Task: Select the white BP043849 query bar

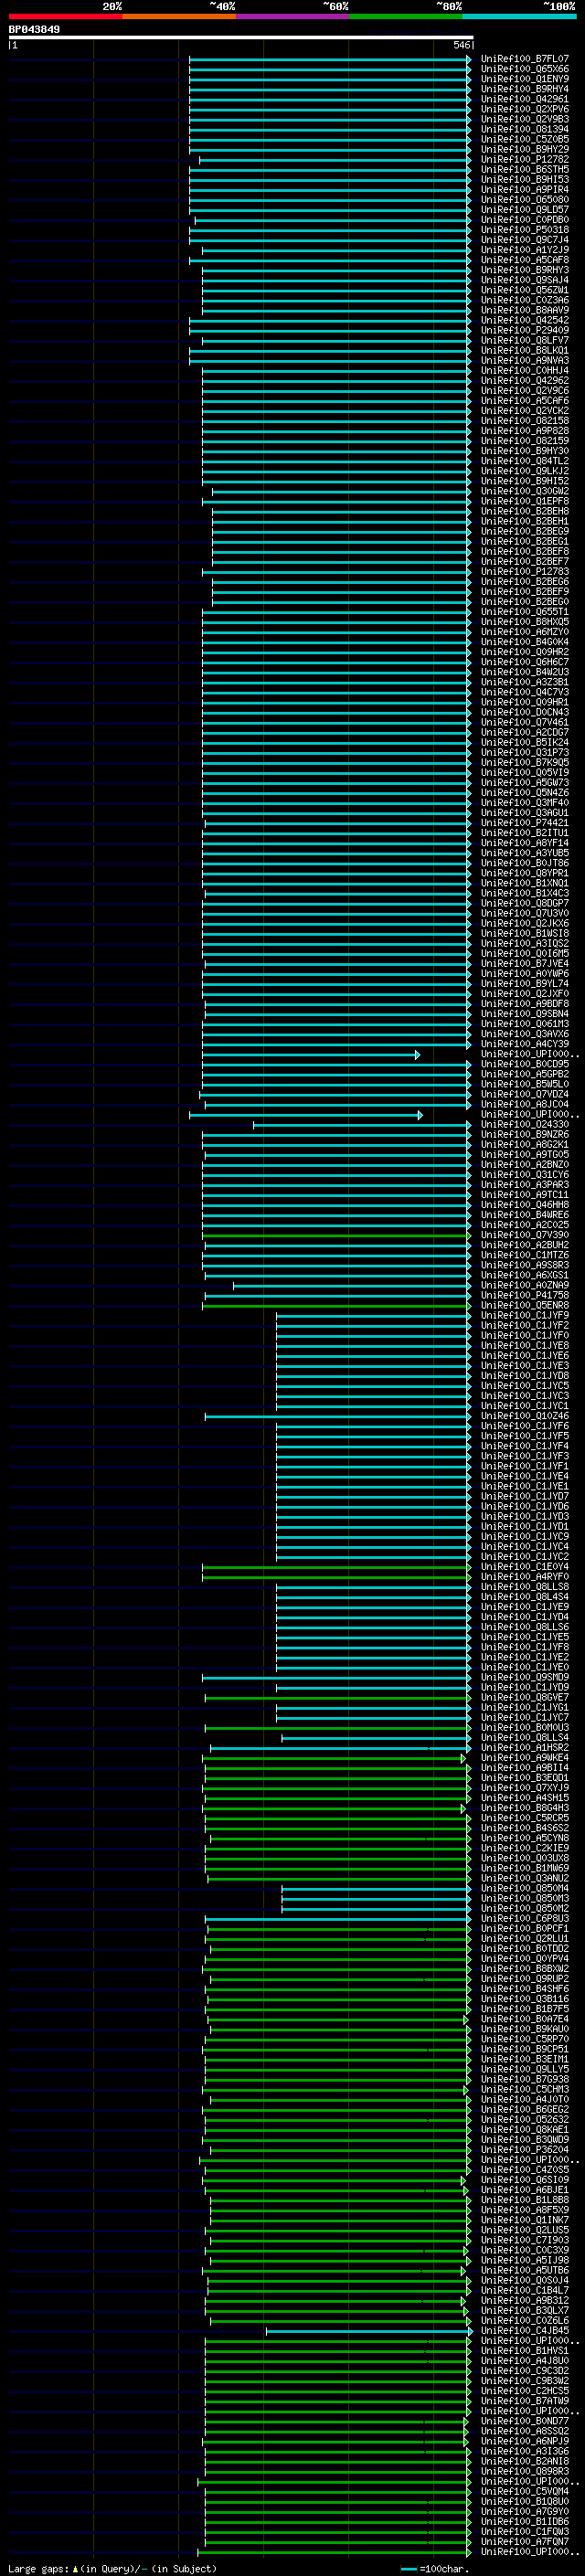Action: coord(240,38)
